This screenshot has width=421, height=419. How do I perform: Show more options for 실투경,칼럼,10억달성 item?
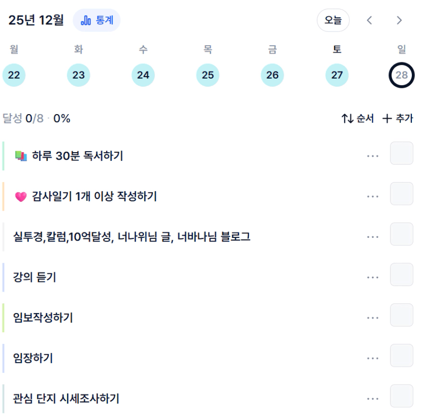tap(373, 237)
